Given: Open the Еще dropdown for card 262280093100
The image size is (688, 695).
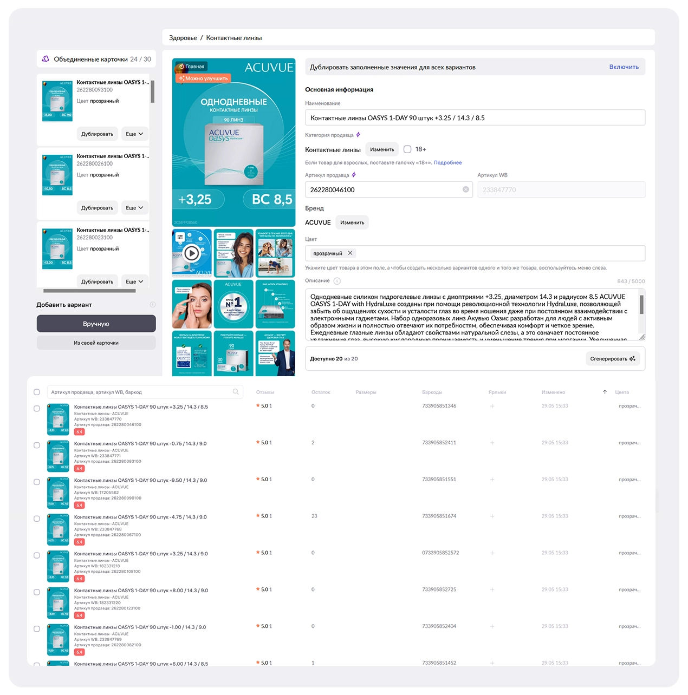Looking at the screenshot, I should [x=135, y=134].
